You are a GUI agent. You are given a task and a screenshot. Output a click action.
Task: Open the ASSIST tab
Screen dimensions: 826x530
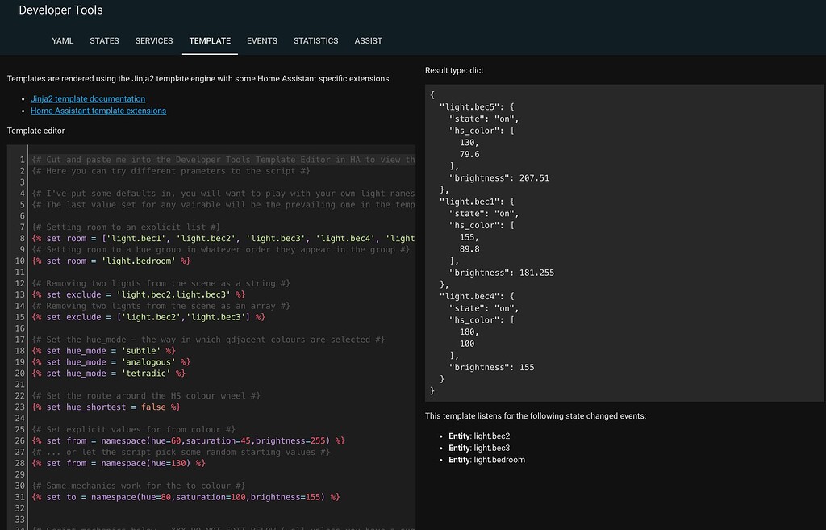pyautogui.click(x=368, y=40)
